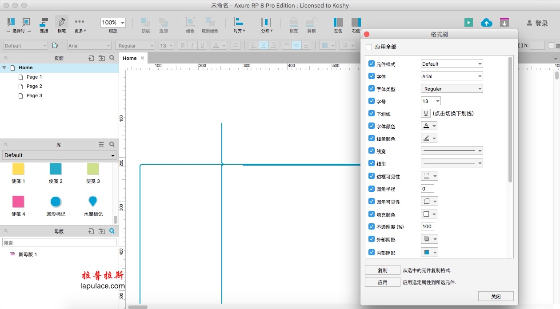
Task: Click the Connect (连接) tool icon
Action: 44,22
